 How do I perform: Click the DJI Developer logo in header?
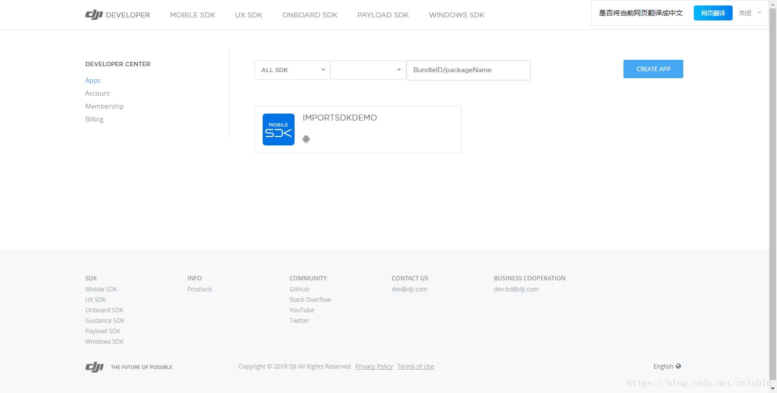pos(118,15)
